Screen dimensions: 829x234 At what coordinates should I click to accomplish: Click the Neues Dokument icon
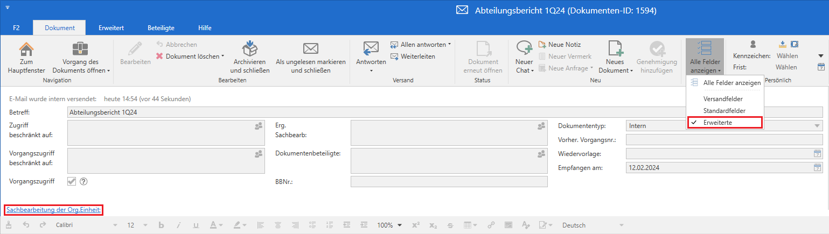tap(615, 49)
